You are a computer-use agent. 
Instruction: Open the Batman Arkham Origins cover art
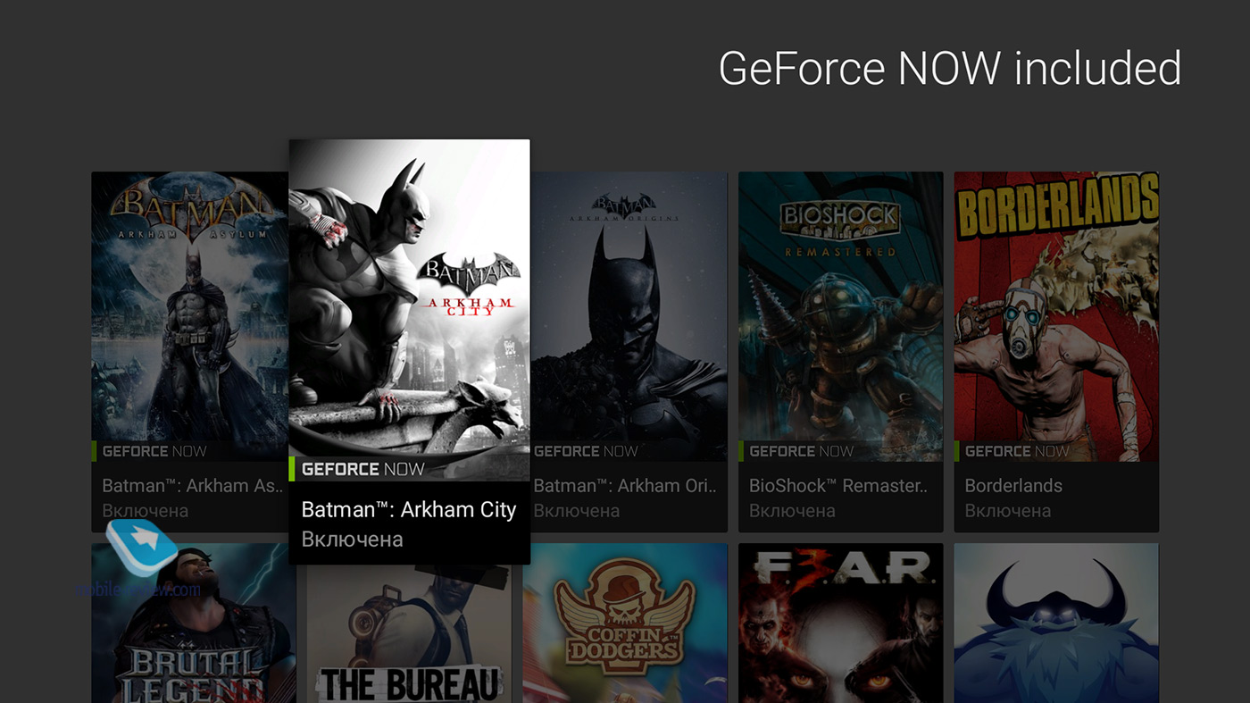click(x=629, y=304)
